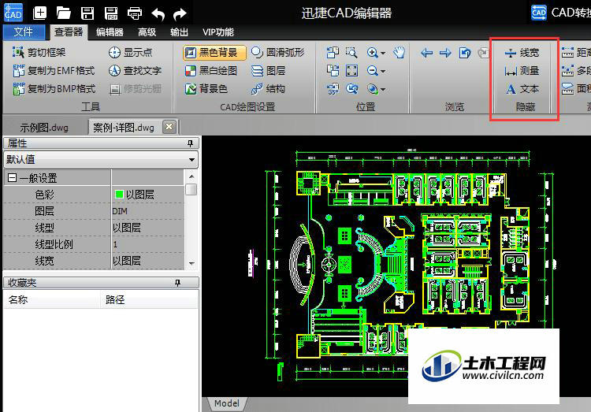Screen dimensions: 591x412
Task: Click 复制为EMF格式
Action: 54,70
